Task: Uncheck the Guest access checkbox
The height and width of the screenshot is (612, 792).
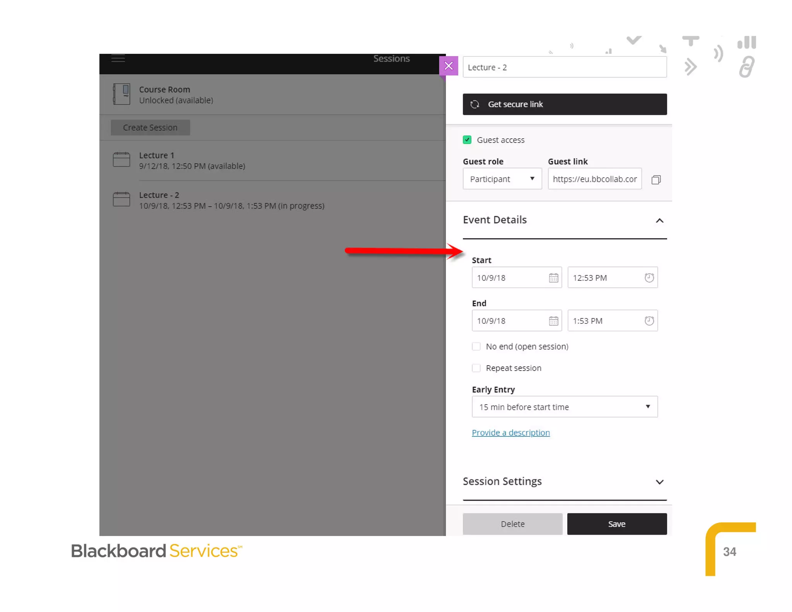Action: click(467, 140)
